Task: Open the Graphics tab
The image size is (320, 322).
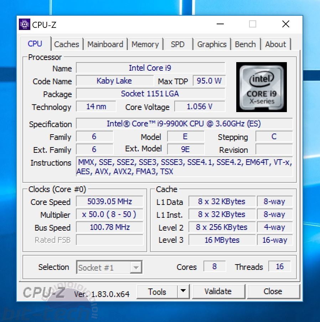Action: coord(212,44)
